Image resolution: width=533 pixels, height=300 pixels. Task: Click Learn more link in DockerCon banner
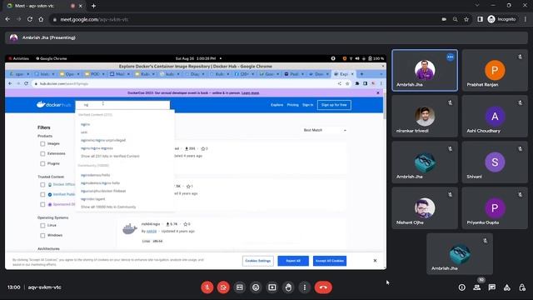pos(250,92)
